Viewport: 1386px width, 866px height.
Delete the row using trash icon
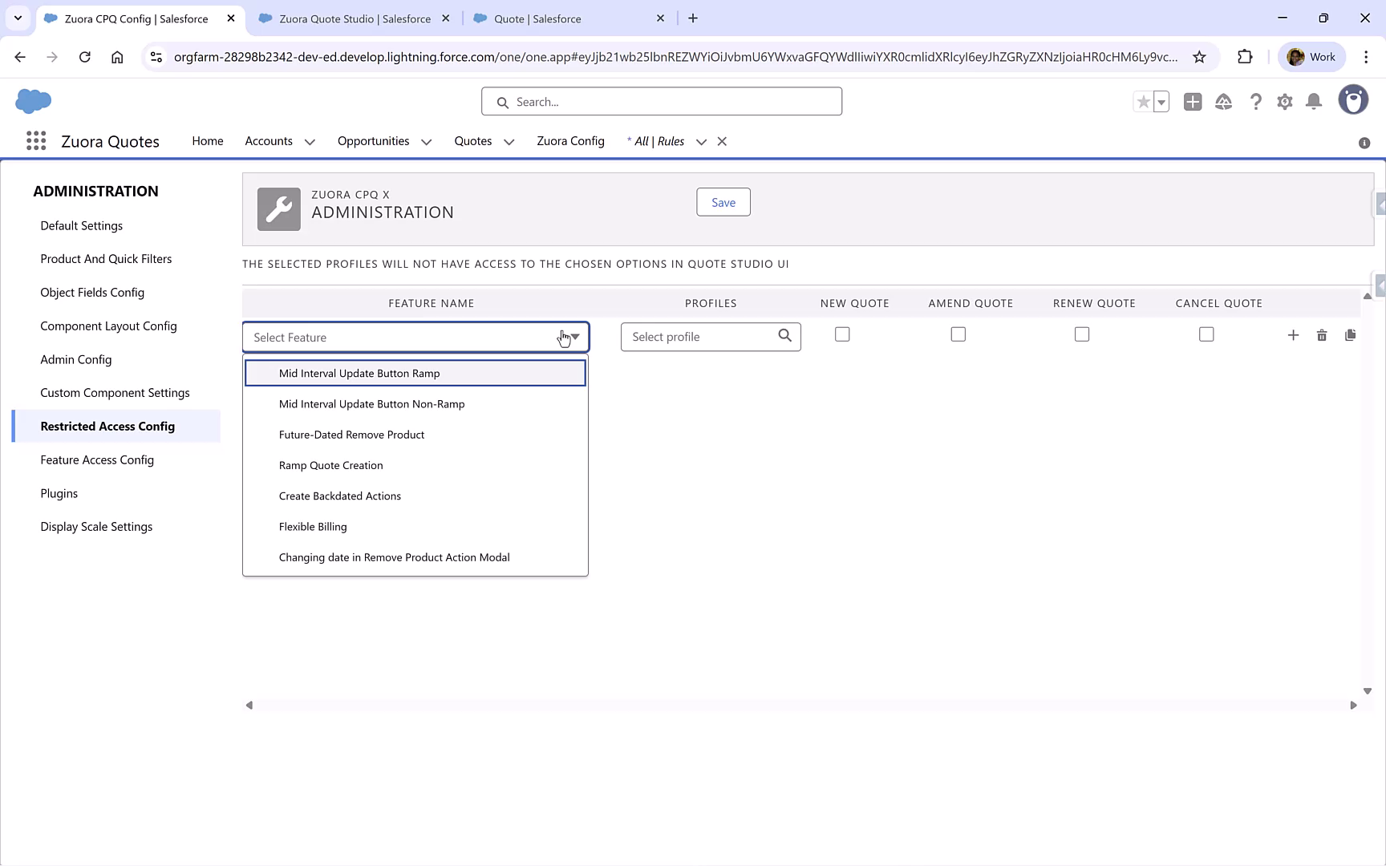[1322, 335]
